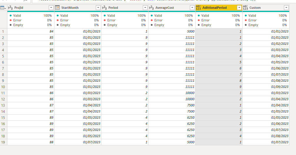
Task: Select row number 19
Action: coord(3,142)
